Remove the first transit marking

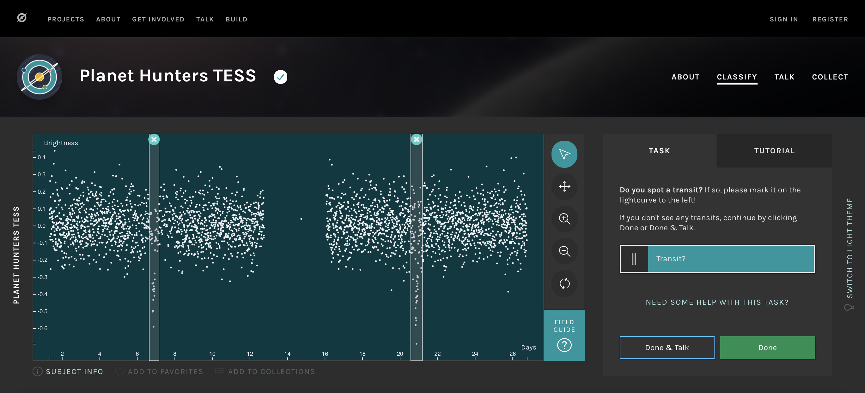(154, 139)
